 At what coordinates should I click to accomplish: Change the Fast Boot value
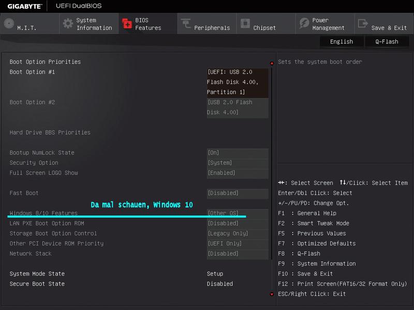(x=238, y=193)
